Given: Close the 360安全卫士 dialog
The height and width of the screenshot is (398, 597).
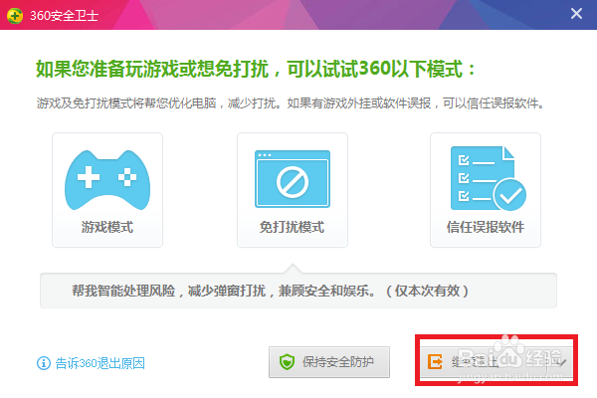Looking at the screenshot, I should point(576,14).
